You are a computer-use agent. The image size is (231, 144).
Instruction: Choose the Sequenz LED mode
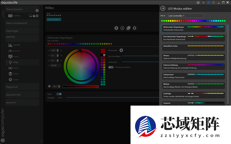point(193,103)
